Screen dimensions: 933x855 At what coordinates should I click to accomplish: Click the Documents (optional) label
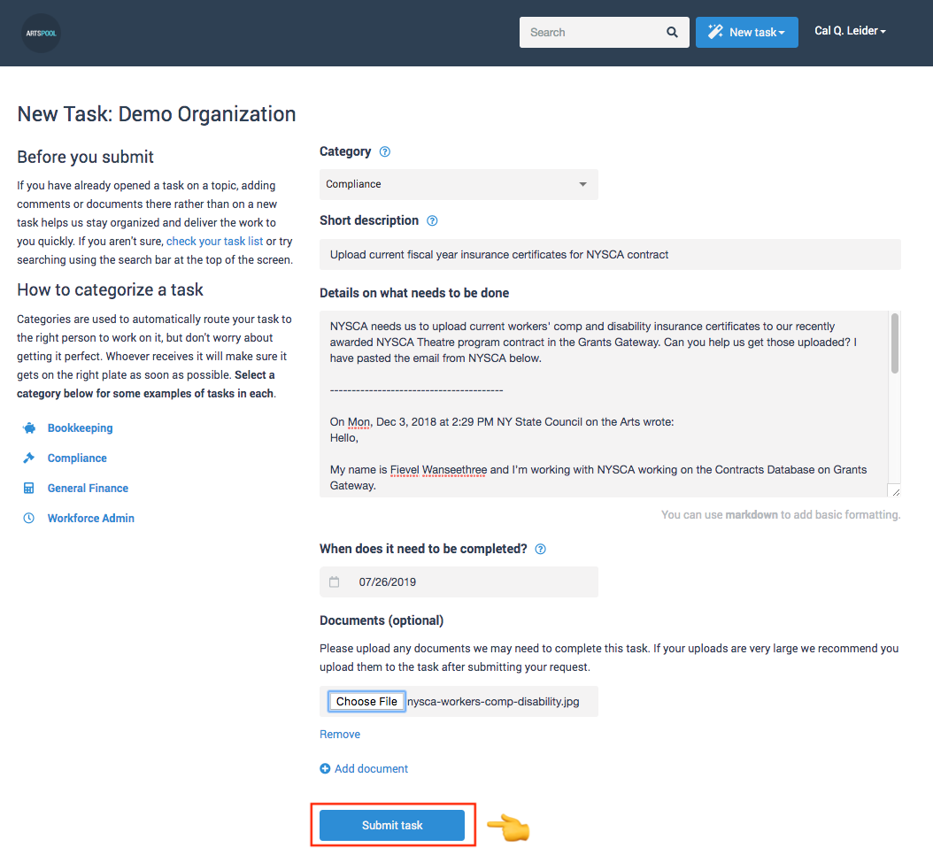coord(382,620)
